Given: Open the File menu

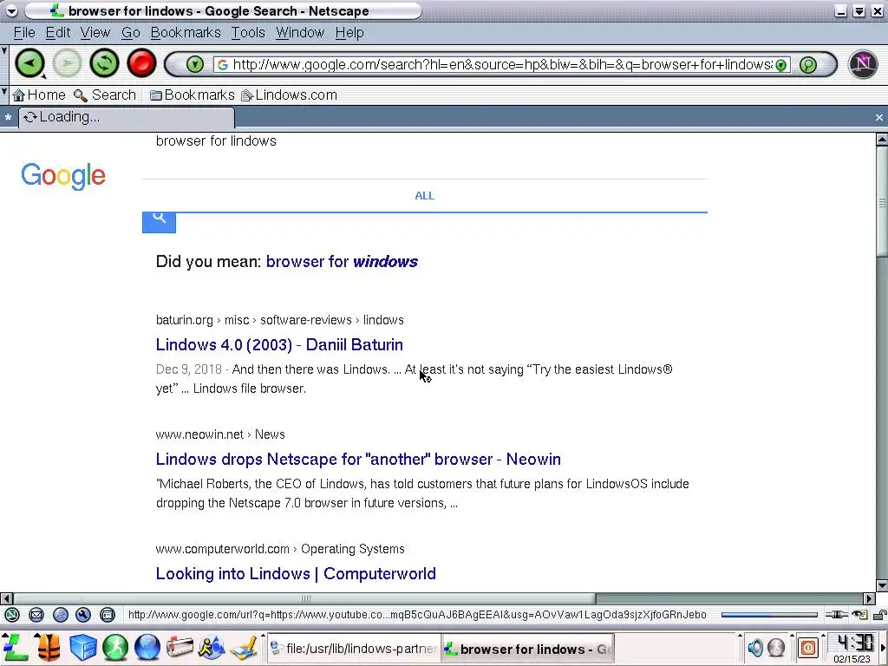Looking at the screenshot, I should [x=24, y=33].
